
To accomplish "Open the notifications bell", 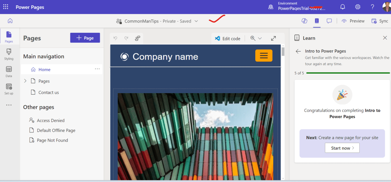I will (x=342, y=7).
